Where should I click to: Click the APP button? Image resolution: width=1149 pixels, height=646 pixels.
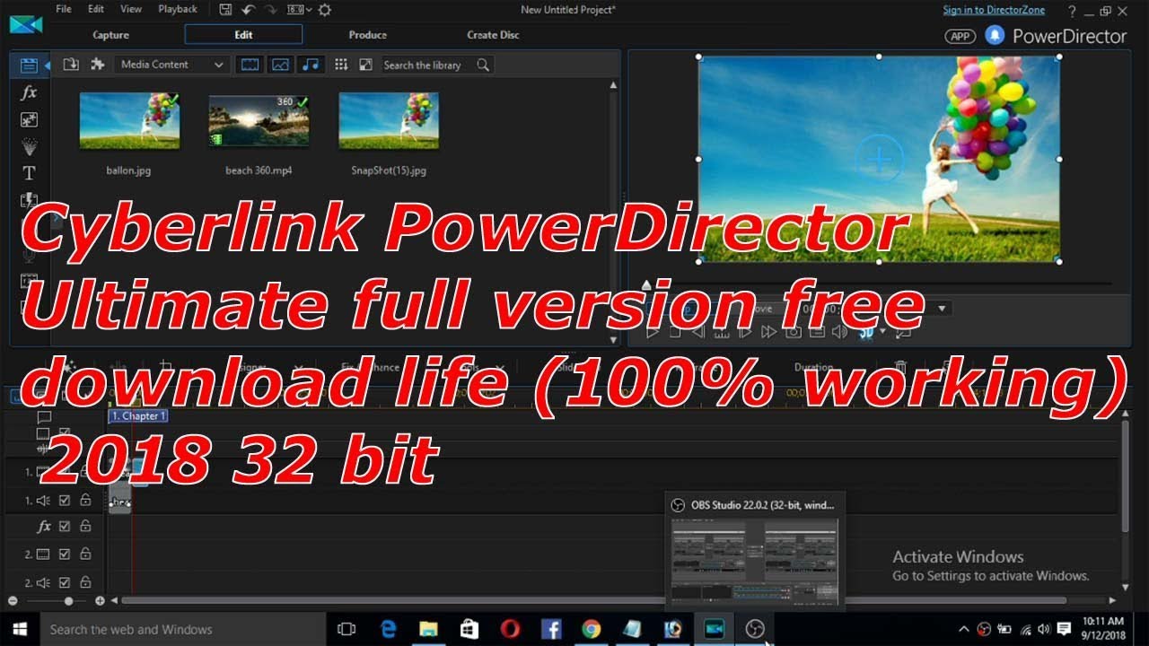[960, 36]
